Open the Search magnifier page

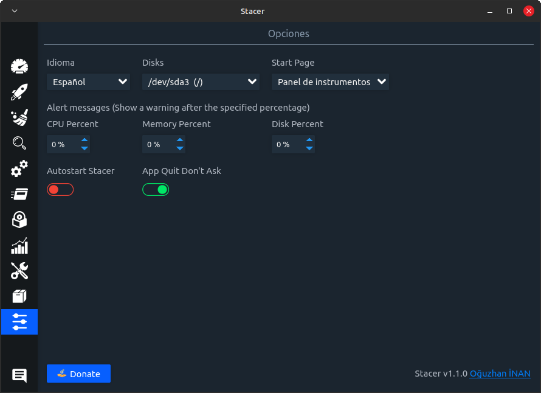pos(19,143)
